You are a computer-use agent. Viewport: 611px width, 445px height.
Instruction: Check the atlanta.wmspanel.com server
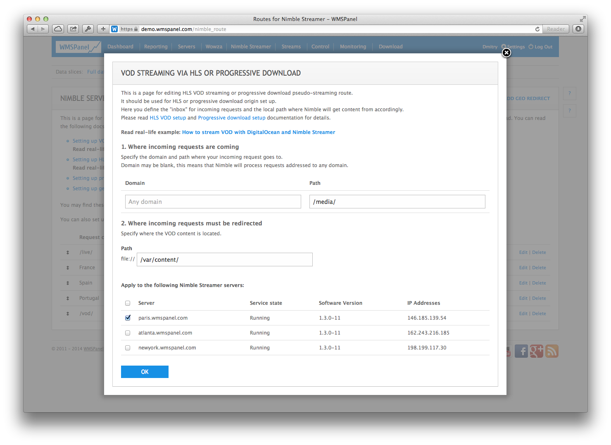pos(128,333)
